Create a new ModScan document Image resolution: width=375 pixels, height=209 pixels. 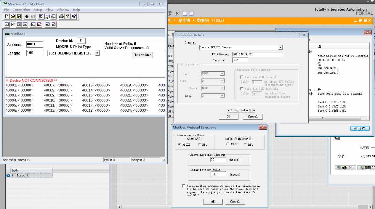[x=7, y=16]
